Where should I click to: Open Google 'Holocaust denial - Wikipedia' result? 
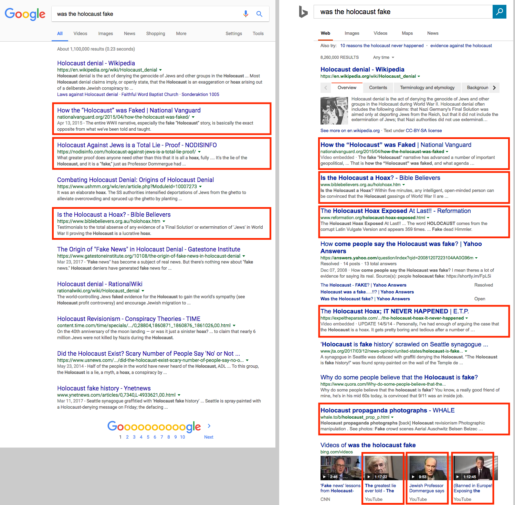point(96,63)
